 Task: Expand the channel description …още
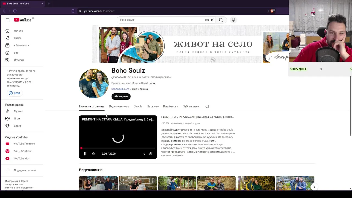(x=152, y=83)
